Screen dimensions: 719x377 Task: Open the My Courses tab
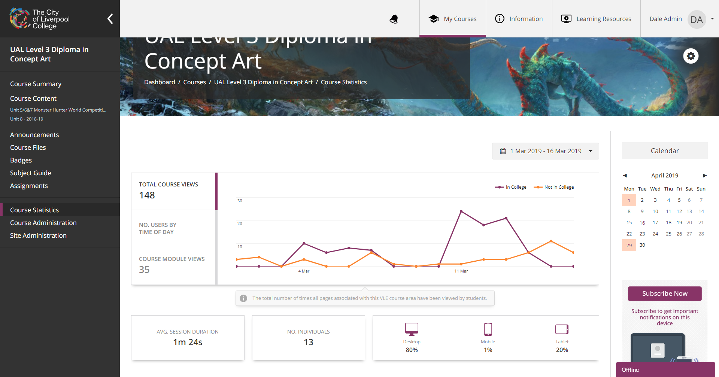point(453,19)
